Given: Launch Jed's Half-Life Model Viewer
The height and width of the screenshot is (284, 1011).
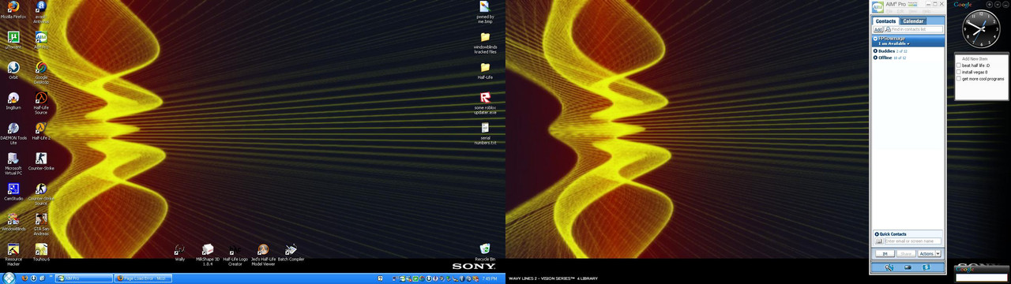Looking at the screenshot, I should coord(263,255).
